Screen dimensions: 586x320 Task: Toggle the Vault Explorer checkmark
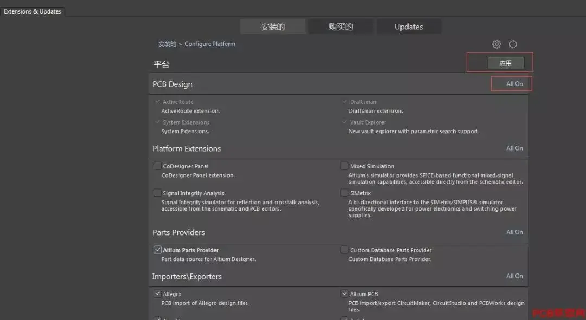click(x=345, y=122)
